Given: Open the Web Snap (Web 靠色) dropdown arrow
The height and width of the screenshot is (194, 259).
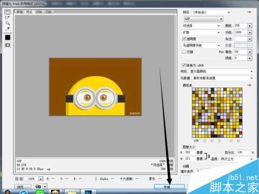Looking at the screenshot, I should 250,52.
